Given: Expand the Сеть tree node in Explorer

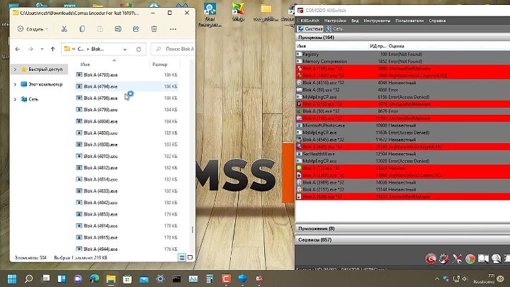Looking at the screenshot, I should 15,99.
